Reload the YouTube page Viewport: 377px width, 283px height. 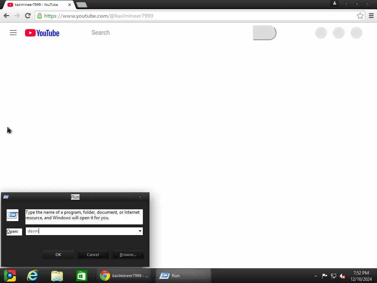coord(28,16)
